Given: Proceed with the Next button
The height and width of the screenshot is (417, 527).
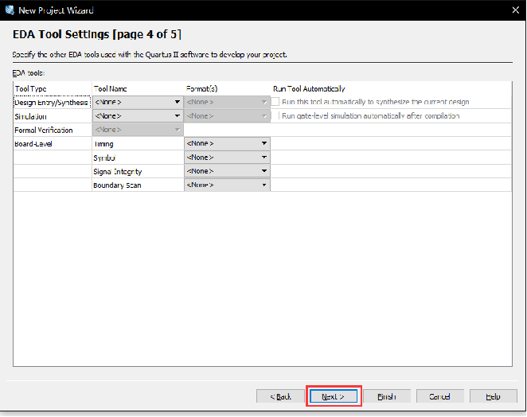Looking at the screenshot, I should pyautogui.click(x=333, y=396).
